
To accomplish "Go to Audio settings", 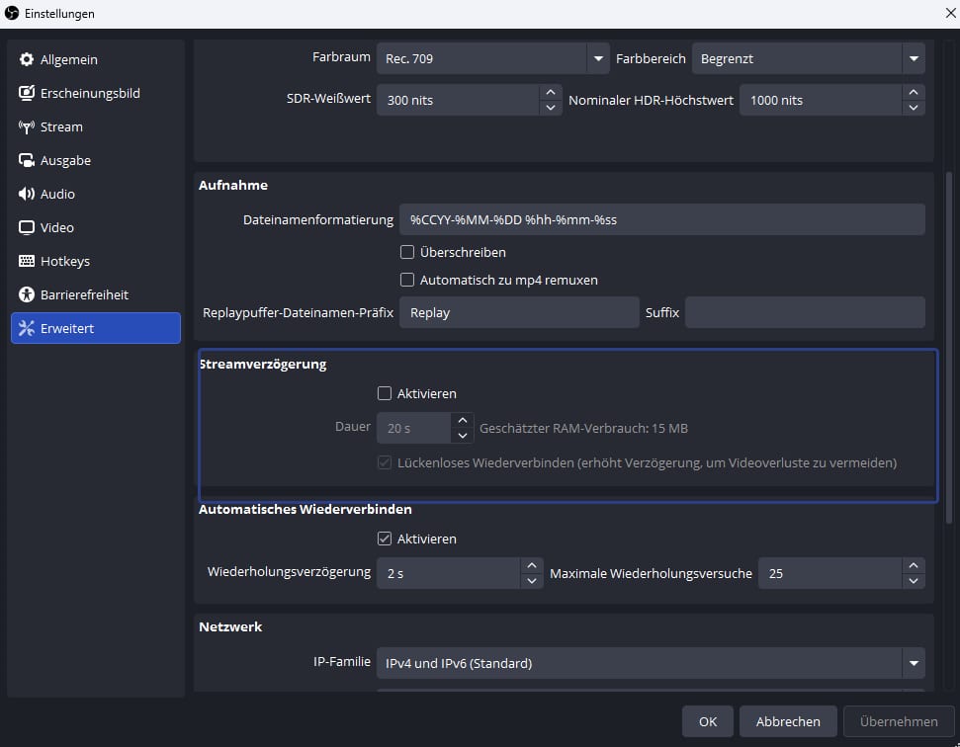I will coord(96,194).
